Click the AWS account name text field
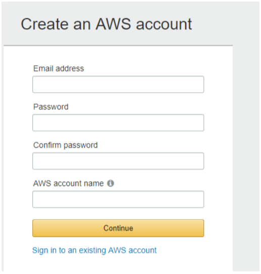The width and height of the screenshot is (261, 274). (118, 199)
